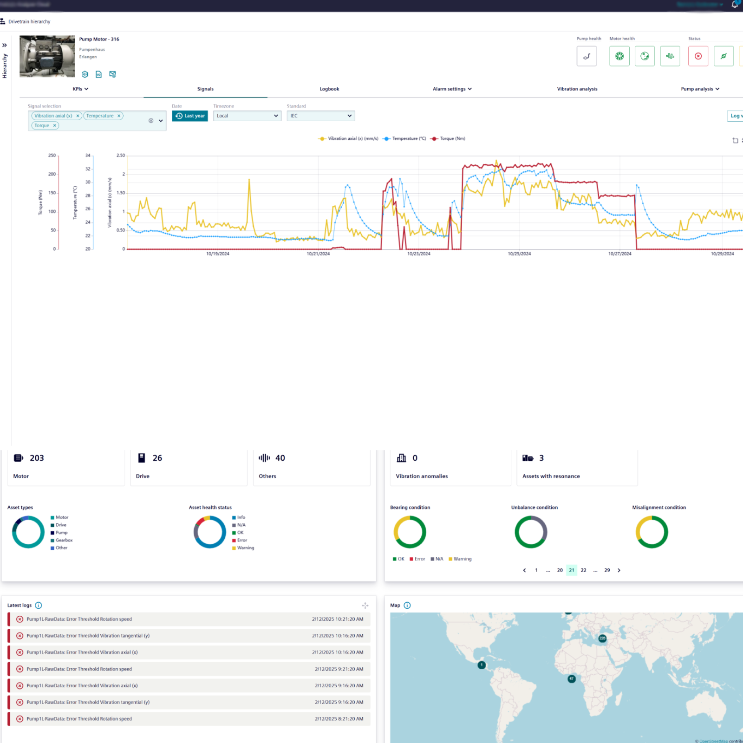The image size is (743, 743).
Task: Toggle N/A entry in condition legend
Action: 437,559
